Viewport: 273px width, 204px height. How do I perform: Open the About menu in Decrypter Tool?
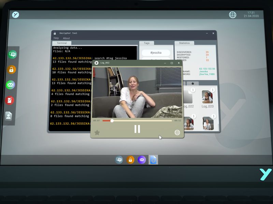66,38
